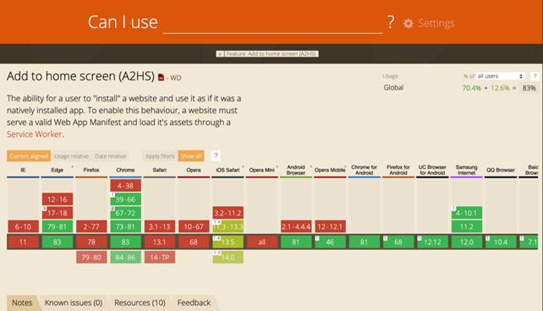
Task: Click the Edge 79-81 cell
Action: pos(58,227)
